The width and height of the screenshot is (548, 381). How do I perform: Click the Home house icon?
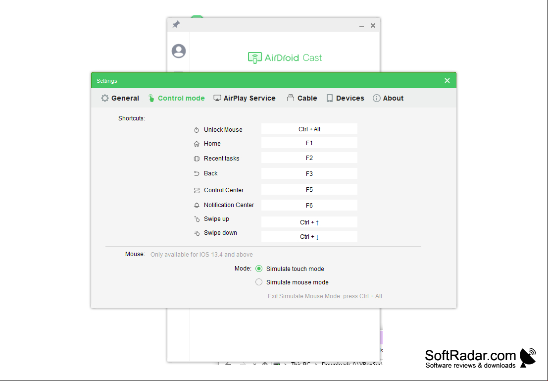[197, 144]
